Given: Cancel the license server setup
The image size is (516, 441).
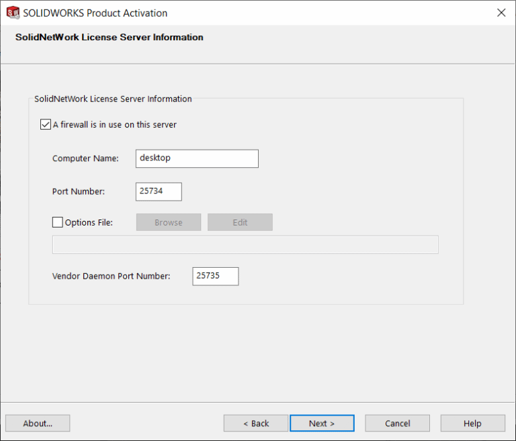Looking at the screenshot, I should click(x=397, y=423).
